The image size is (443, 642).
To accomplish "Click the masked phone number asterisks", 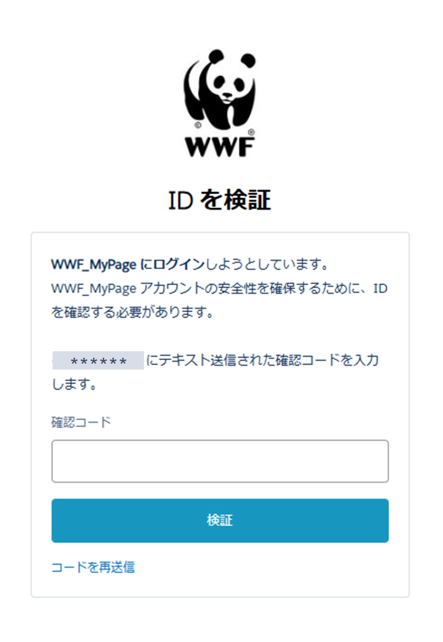I will [x=98, y=361].
